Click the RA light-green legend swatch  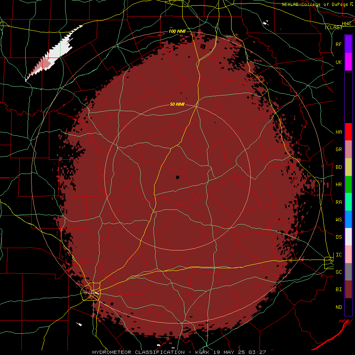click(348, 202)
